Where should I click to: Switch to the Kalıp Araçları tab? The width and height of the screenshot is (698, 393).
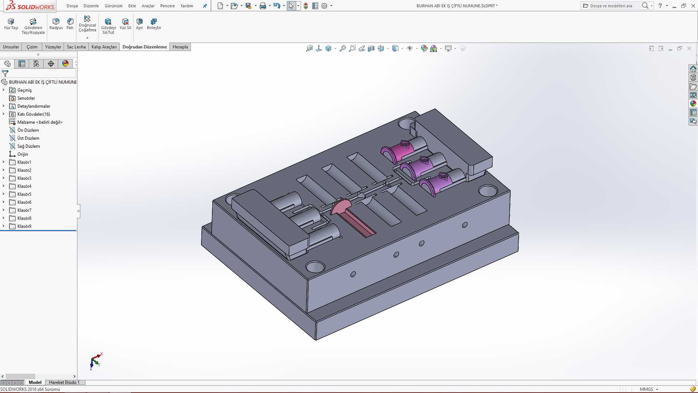[104, 47]
